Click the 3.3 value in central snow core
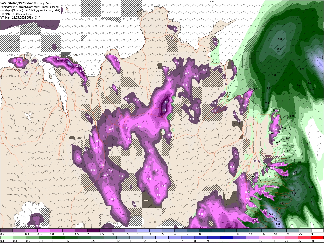 point(166,102)
